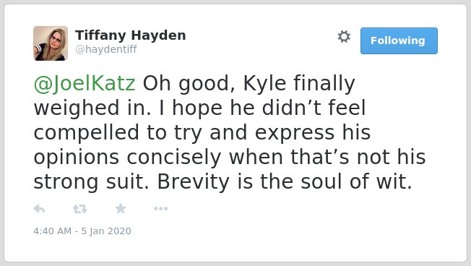Toggle the blue Following button
Viewport: 471px width, 266px height.
coord(399,41)
